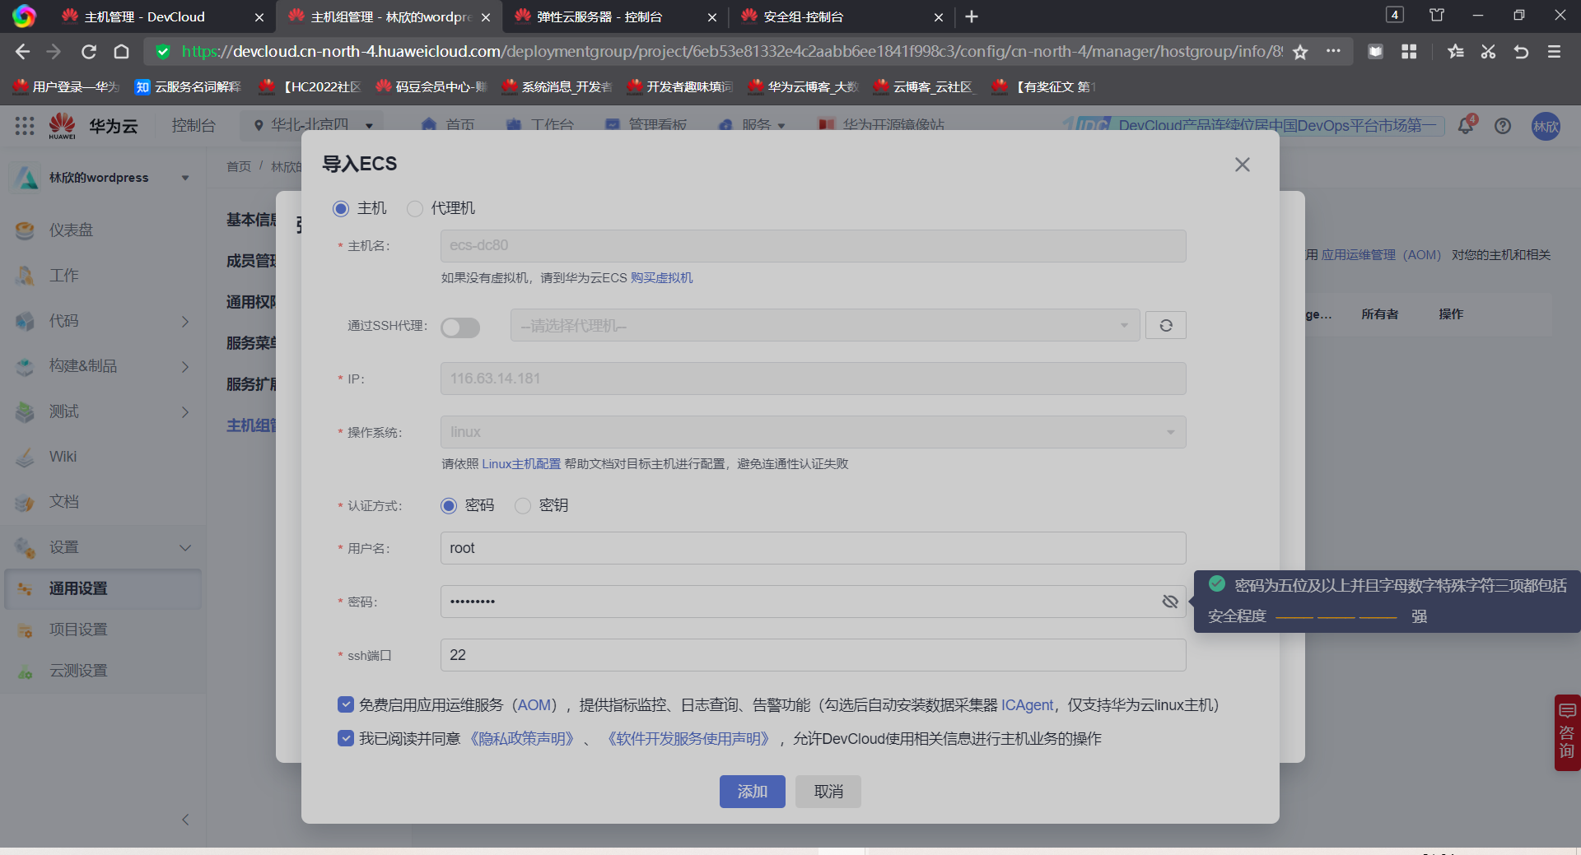Viewport: 1581px width, 855px height.
Task: Select the 主机 radio option
Action: pos(341,208)
